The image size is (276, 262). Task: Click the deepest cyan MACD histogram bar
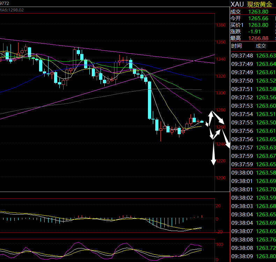click(161, 223)
